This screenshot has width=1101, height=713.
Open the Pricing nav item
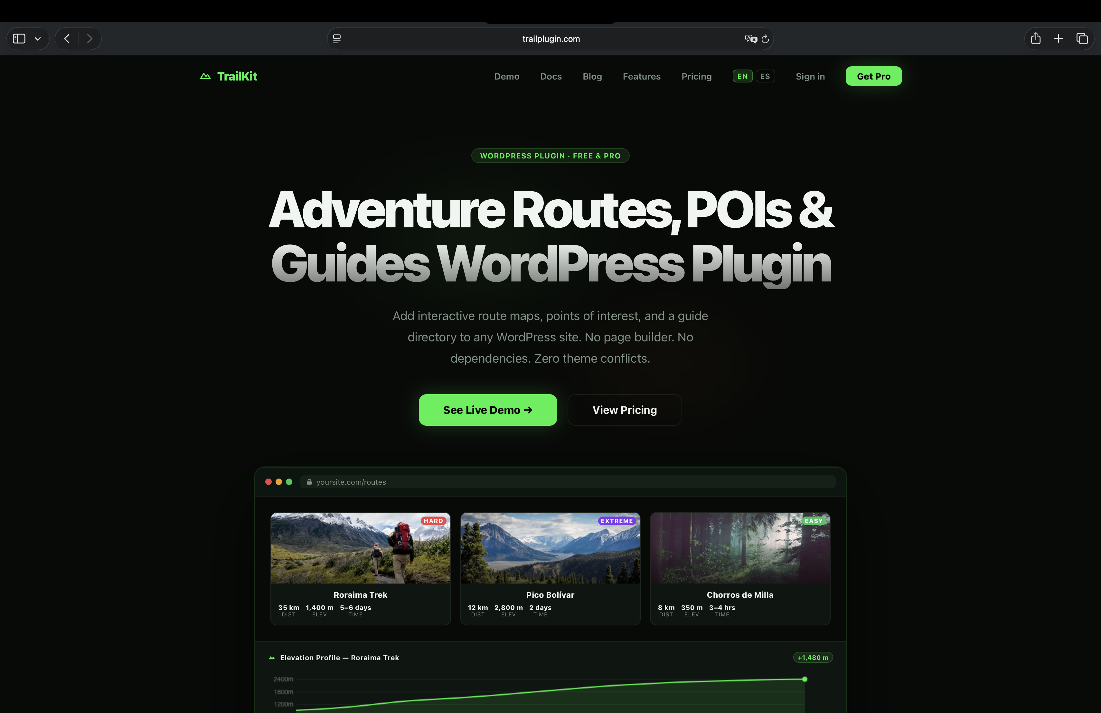pos(696,76)
